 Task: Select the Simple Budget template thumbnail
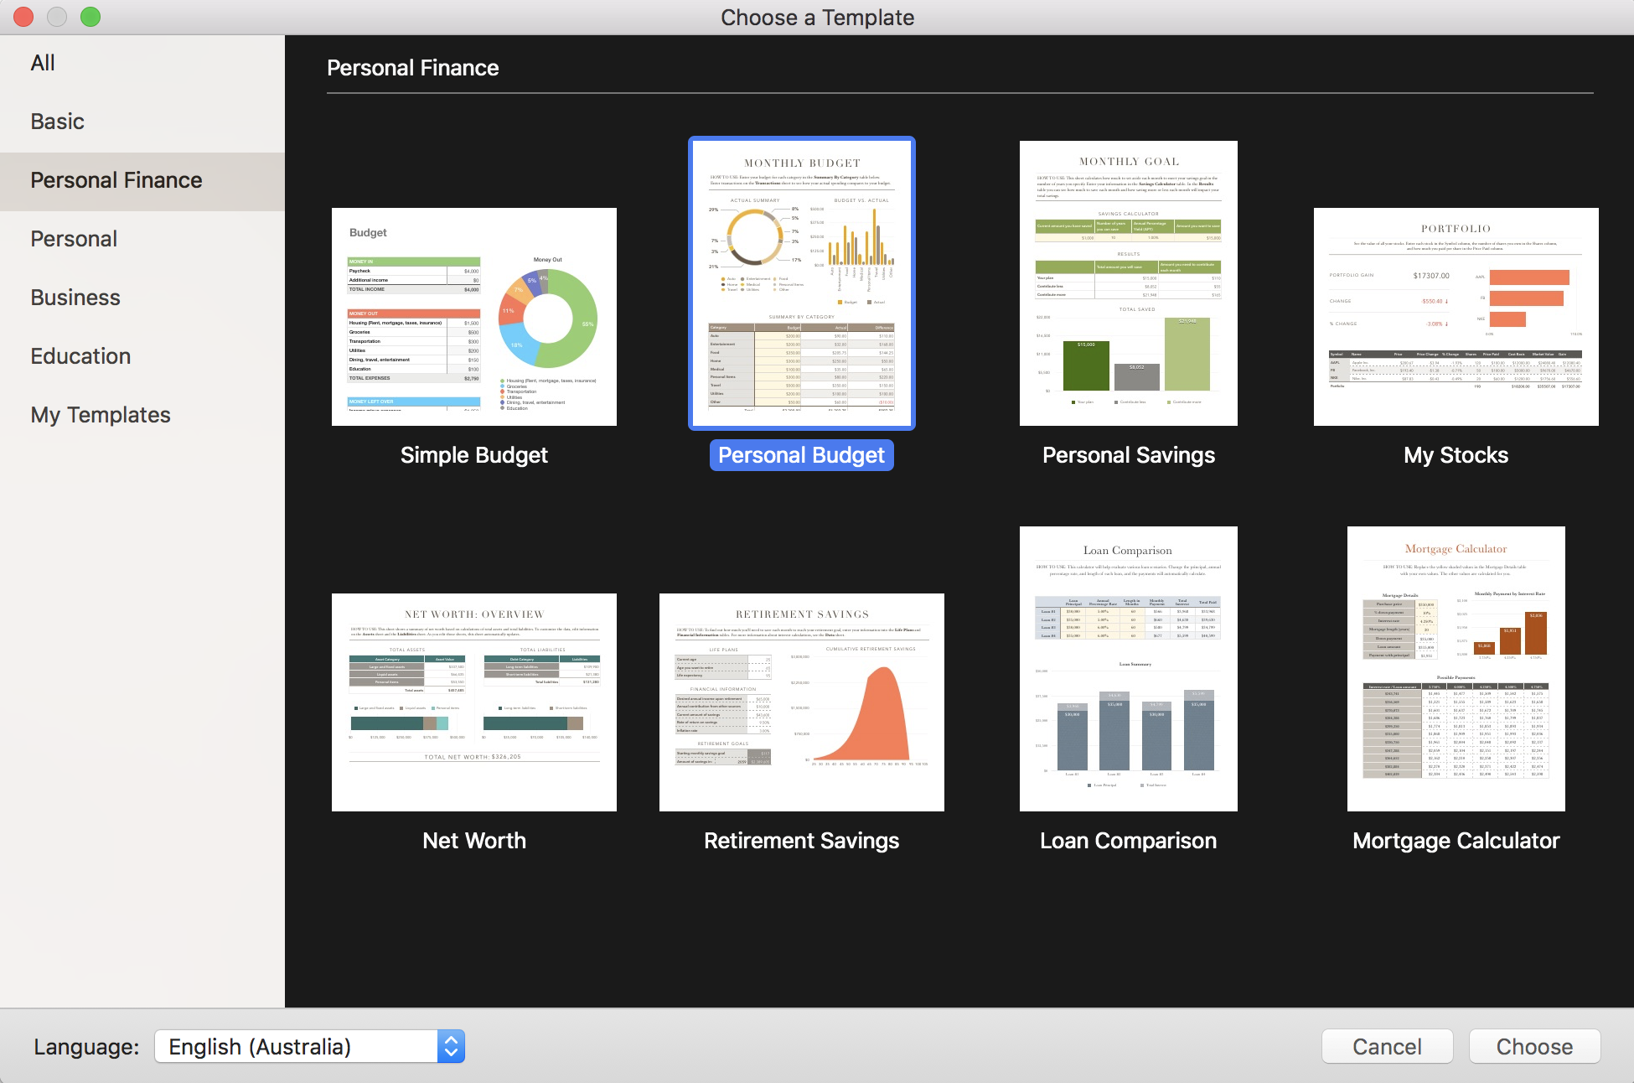tap(473, 317)
